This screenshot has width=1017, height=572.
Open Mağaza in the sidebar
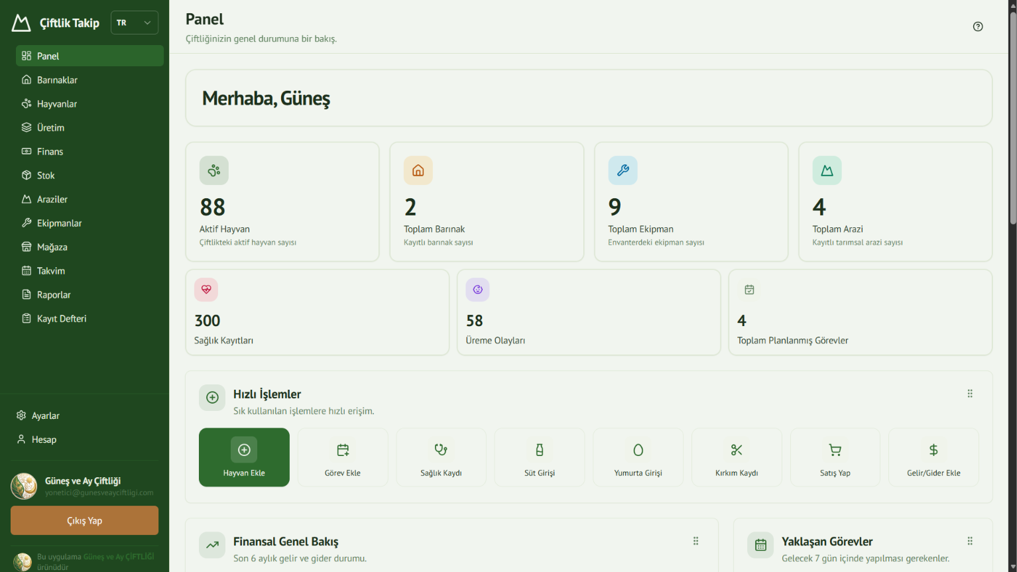coord(90,247)
